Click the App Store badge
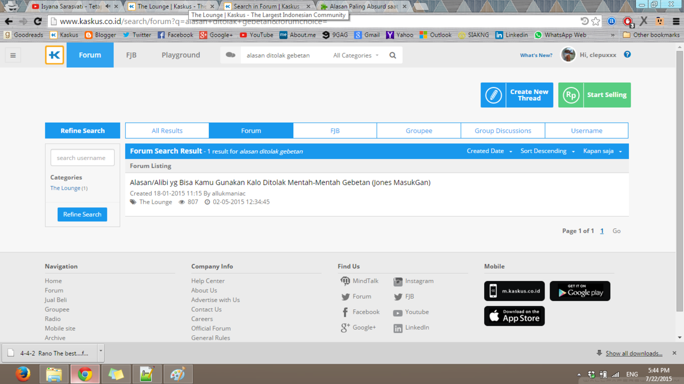 pyautogui.click(x=514, y=316)
